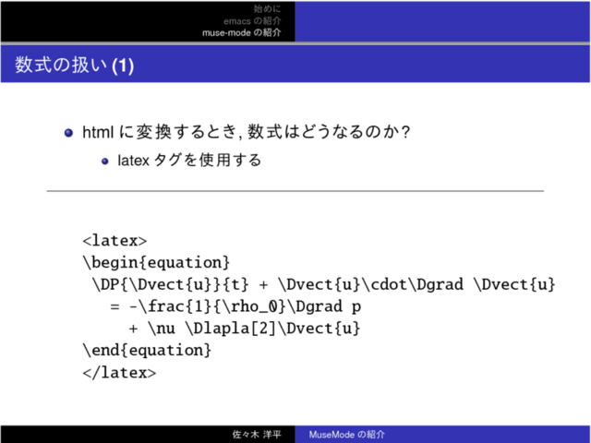Click the \nu \Dlapla[2] code line
591x443 pixels.
tap(243, 329)
